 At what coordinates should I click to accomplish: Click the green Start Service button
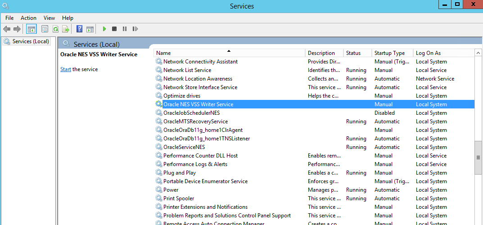click(x=104, y=29)
